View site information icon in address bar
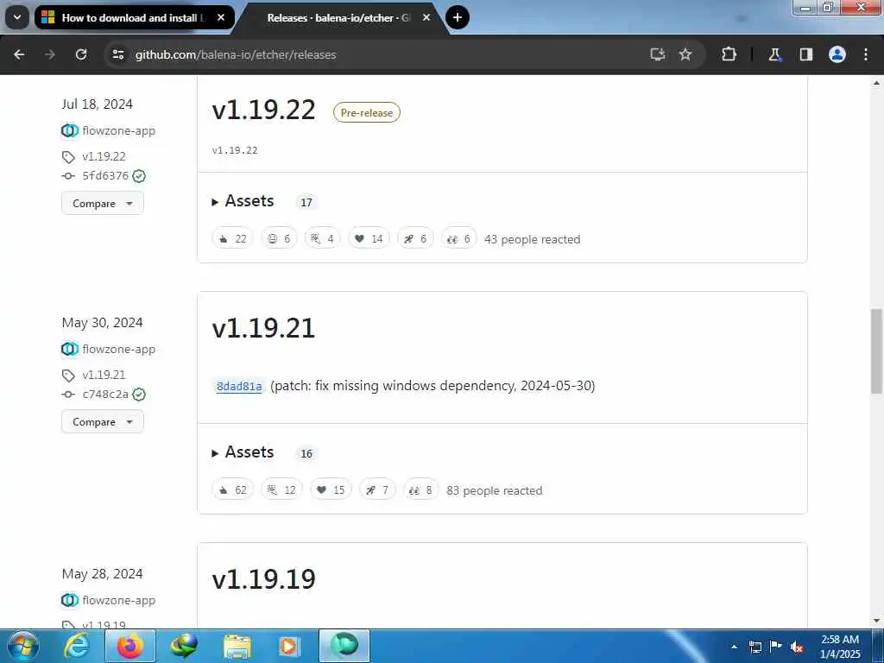 [x=117, y=54]
